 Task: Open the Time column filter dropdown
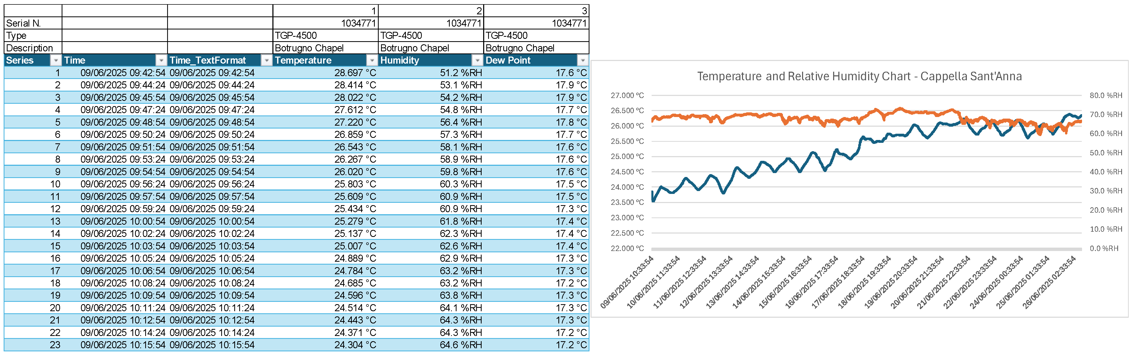coord(162,60)
